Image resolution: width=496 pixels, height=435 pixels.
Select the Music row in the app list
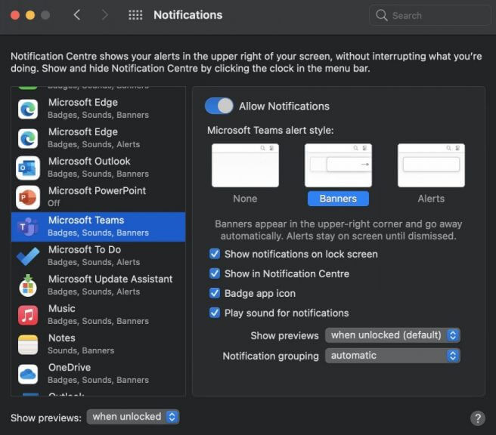[98, 315]
